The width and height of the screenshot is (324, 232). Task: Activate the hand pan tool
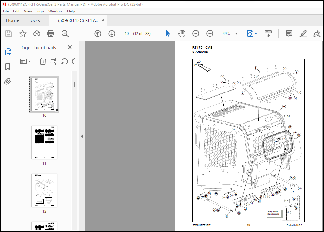[x=182, y=33]
